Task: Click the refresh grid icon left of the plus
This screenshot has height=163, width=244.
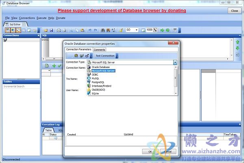Action: point(47,66)
